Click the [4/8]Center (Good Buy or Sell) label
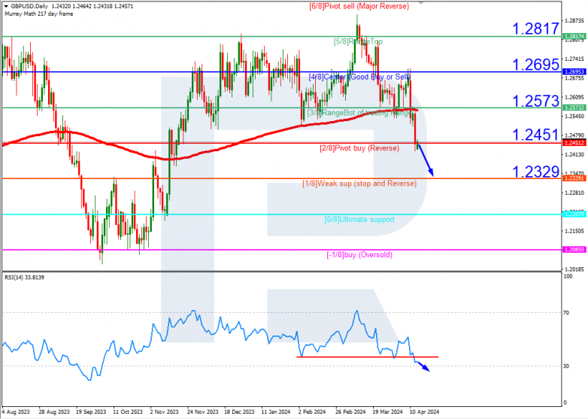 [359, 77]
